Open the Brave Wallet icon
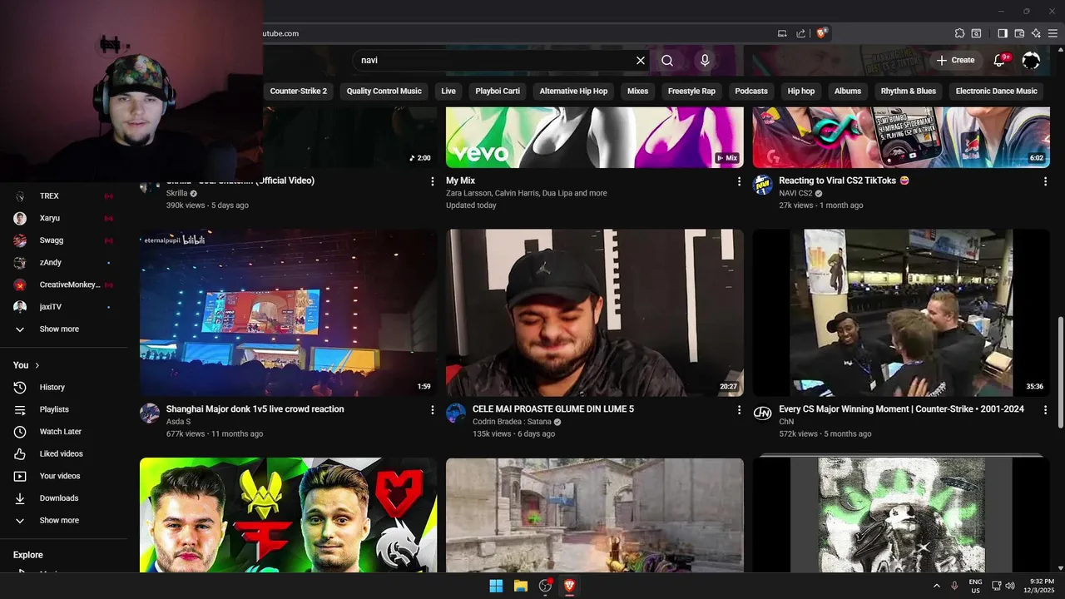This screenshot has width=1065, height=599. (1019, 33)
